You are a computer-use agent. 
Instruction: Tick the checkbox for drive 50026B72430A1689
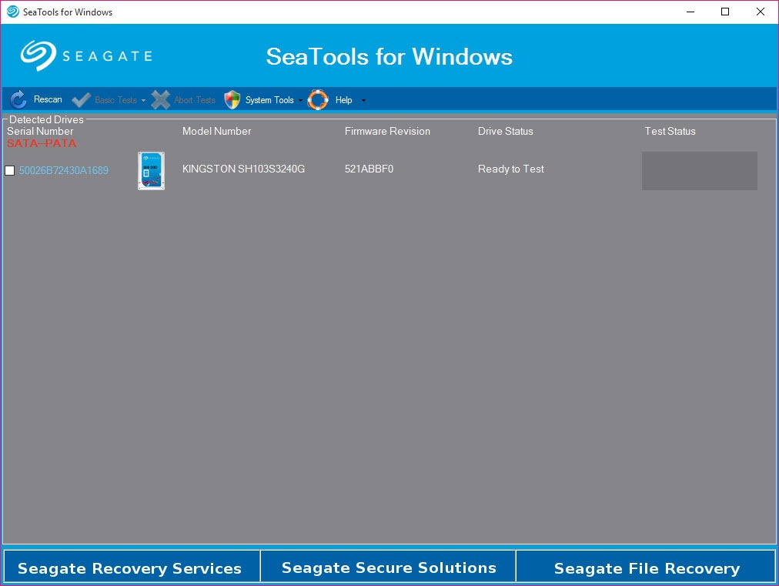coord(9,170)
